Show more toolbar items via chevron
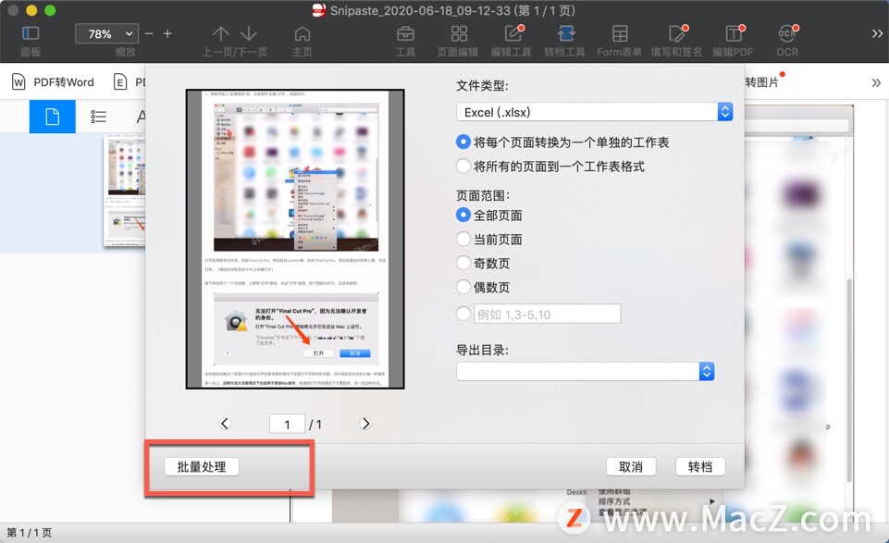 pos(877,33)
